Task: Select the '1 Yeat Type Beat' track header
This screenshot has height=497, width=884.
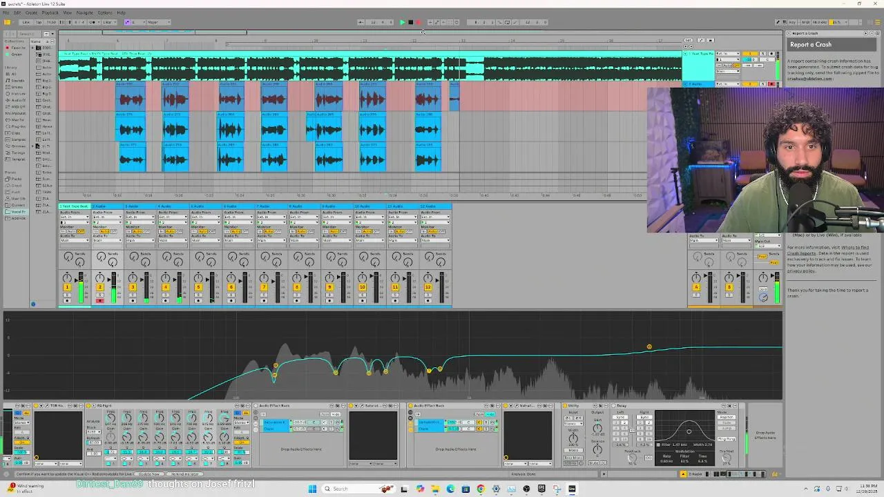Action: point(75,206)
